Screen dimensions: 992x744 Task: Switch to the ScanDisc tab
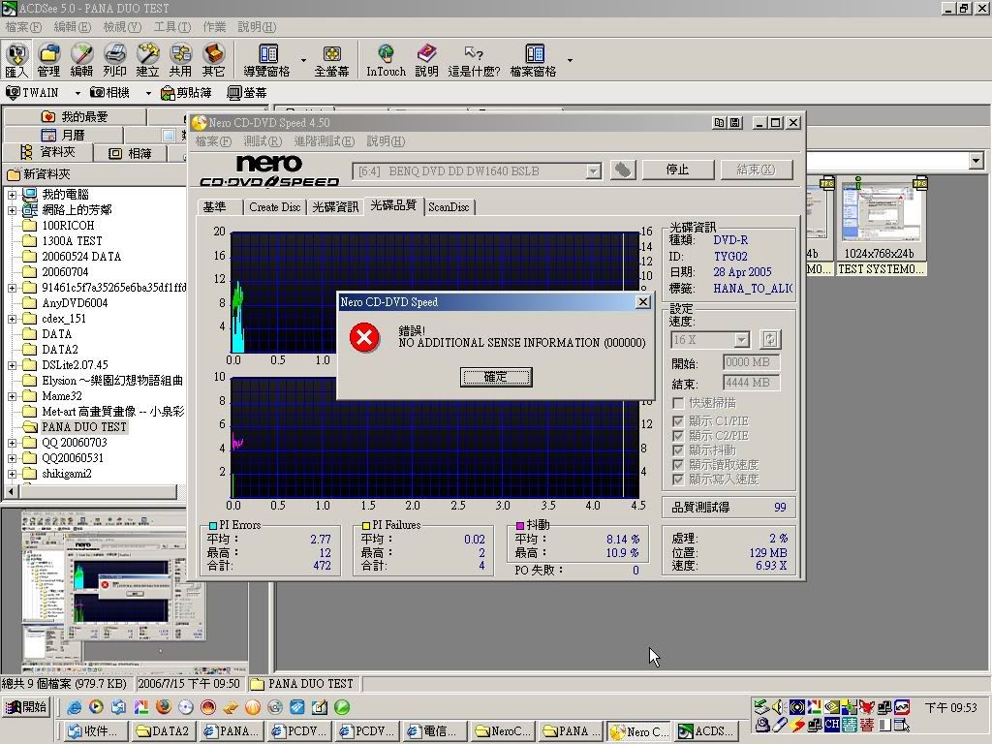click(449, 206)
